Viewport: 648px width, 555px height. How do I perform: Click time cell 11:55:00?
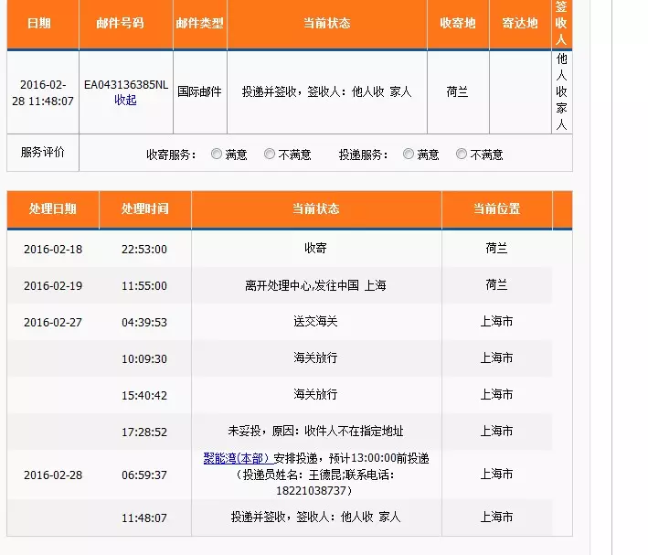(144, 286)
